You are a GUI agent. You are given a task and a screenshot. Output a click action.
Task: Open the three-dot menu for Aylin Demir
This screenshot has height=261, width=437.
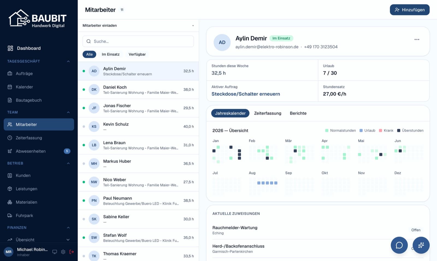click(x=417, y=40)
